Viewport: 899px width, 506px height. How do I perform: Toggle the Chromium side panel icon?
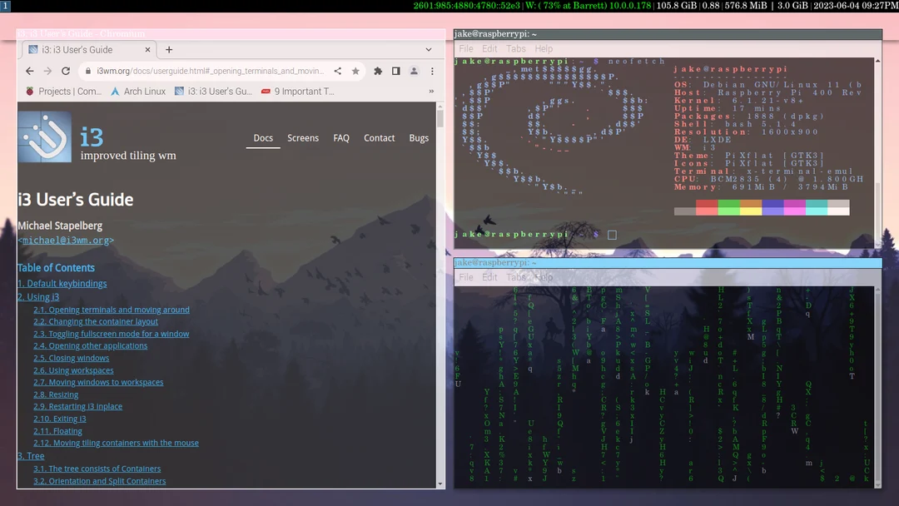[x=395, y=71]
